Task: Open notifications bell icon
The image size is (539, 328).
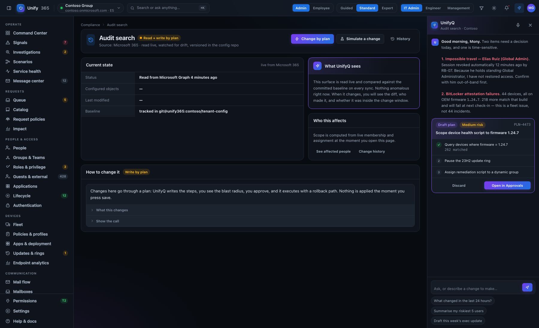Action: click(507, 8)
